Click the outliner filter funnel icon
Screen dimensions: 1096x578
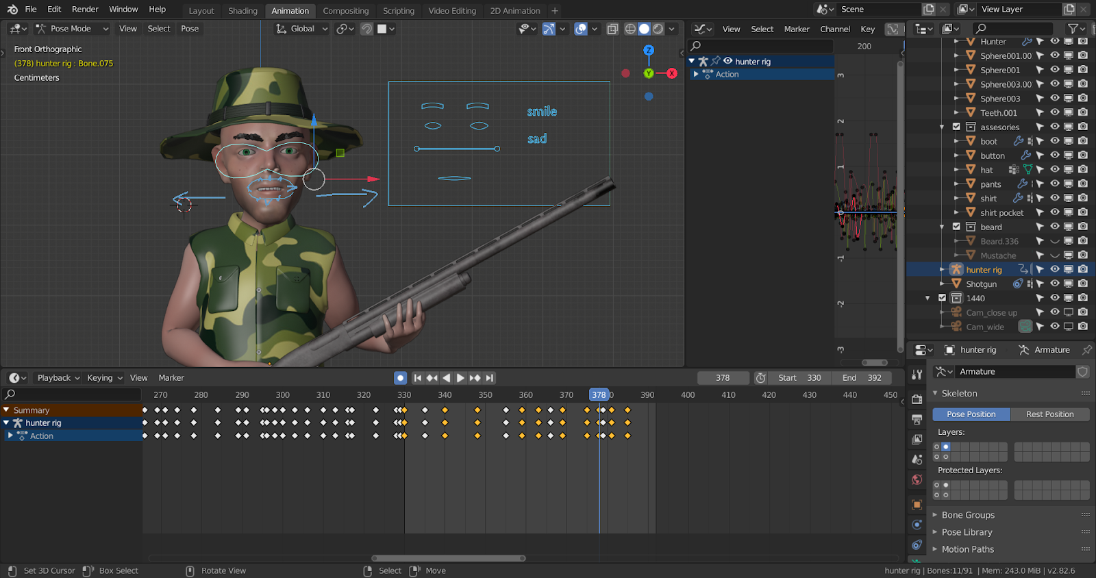point(1073,29)
